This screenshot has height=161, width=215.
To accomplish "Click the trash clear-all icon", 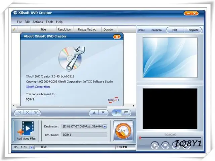I will click(x=36, y=113).
